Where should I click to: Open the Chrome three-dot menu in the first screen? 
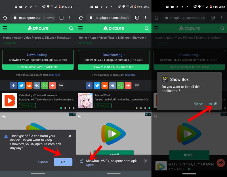[x=70, y=18]
